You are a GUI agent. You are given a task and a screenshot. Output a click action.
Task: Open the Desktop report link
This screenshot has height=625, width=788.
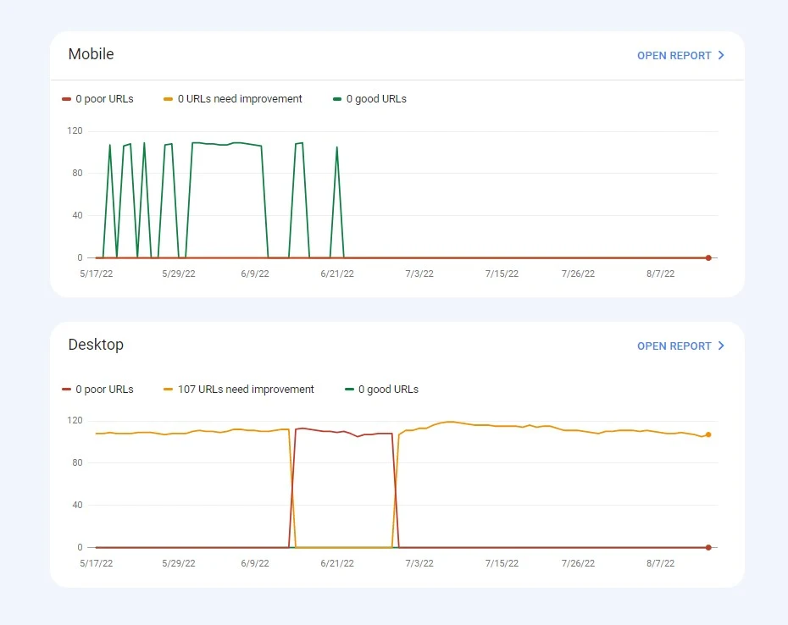pyautogui.click(x=680, y=346)
